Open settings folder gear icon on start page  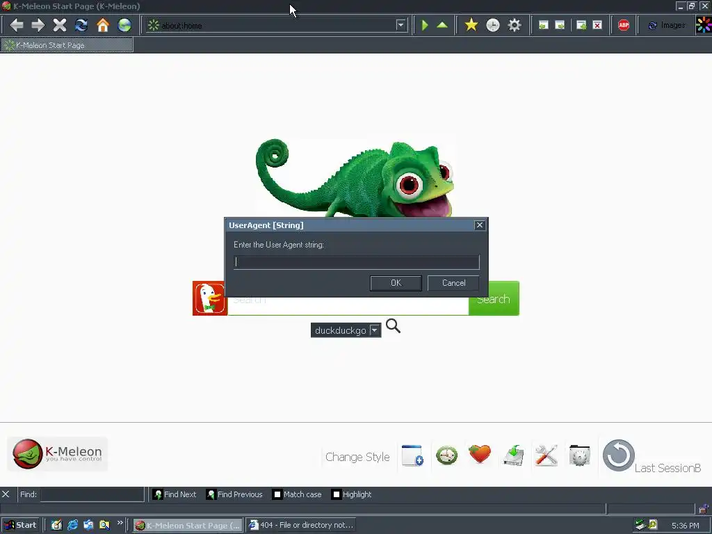(x=580, y=455)
